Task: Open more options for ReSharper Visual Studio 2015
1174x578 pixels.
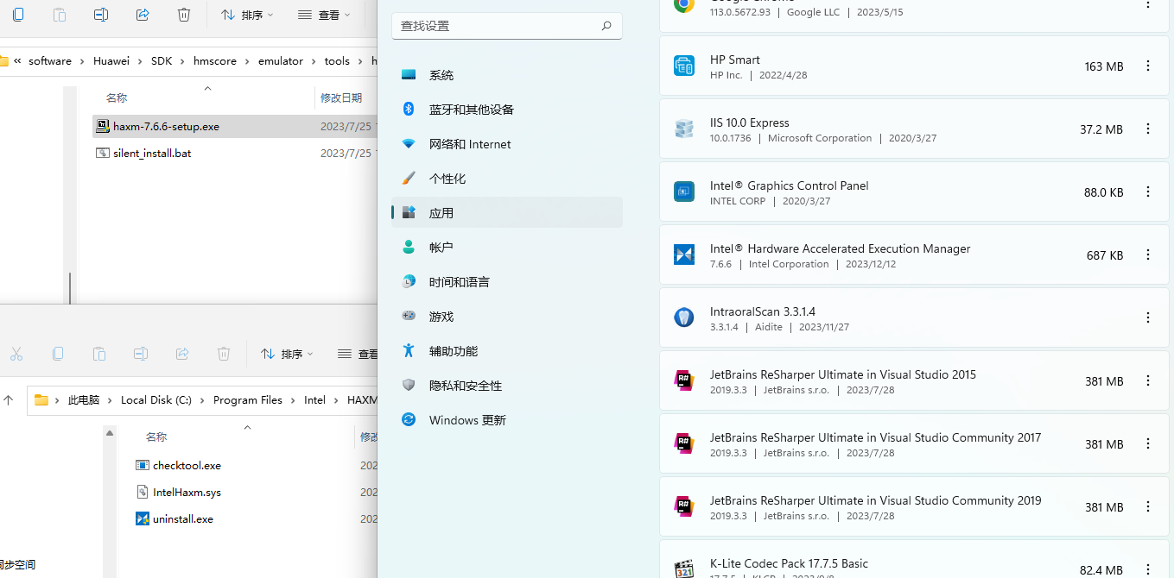Action: point(1148,380)
